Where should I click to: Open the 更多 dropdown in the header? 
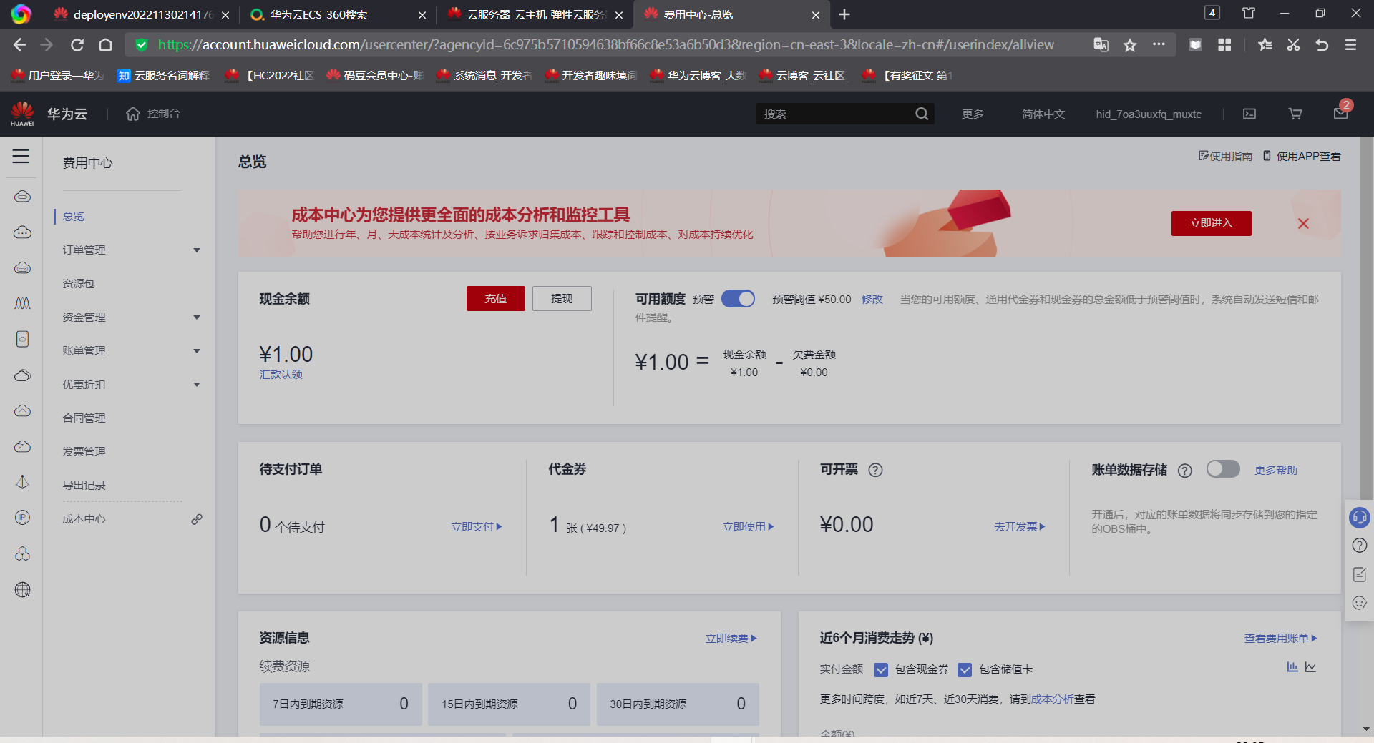(x=973, y=114)
